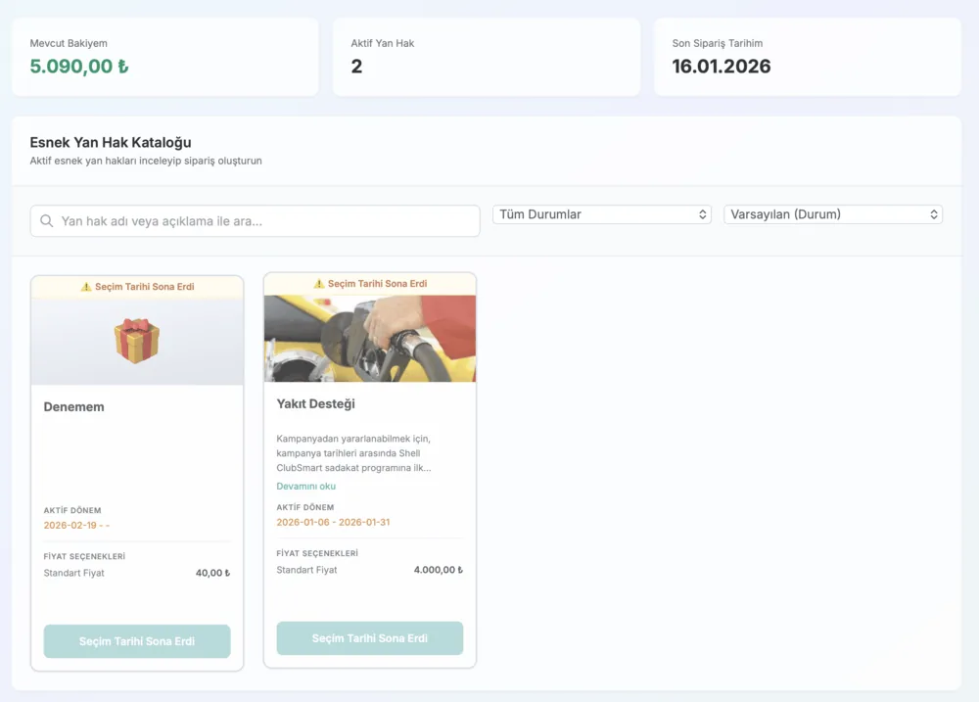Click the 4.000,00 ₺ standard price
Screen dimensions: 979x702
pyautogui.click(x=439, y=570)
